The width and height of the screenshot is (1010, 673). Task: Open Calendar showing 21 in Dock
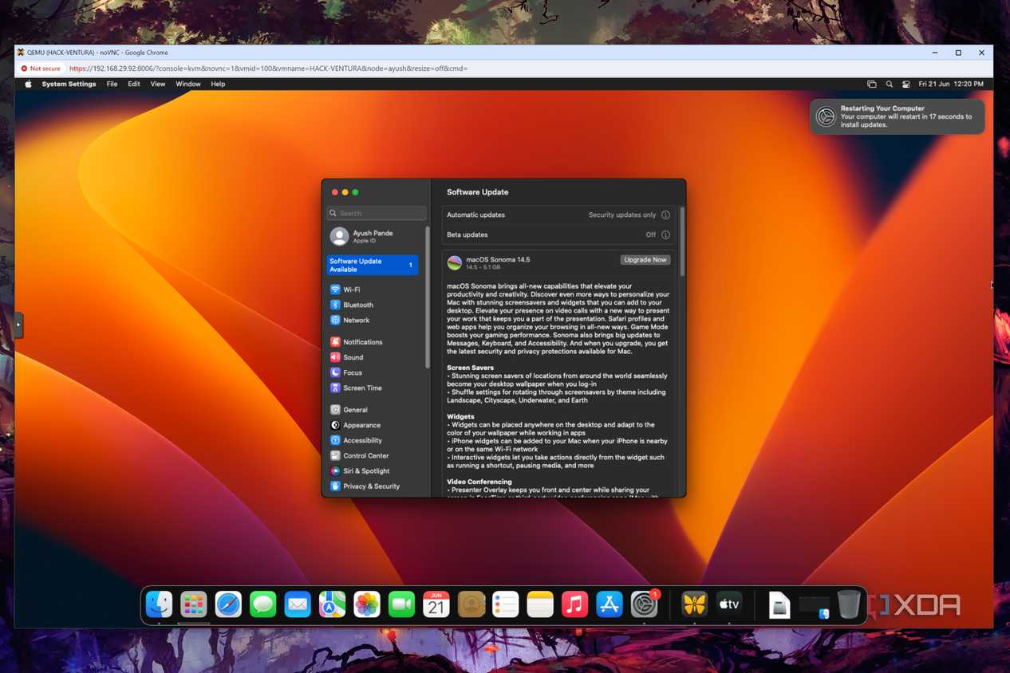[x=436, y=604]
